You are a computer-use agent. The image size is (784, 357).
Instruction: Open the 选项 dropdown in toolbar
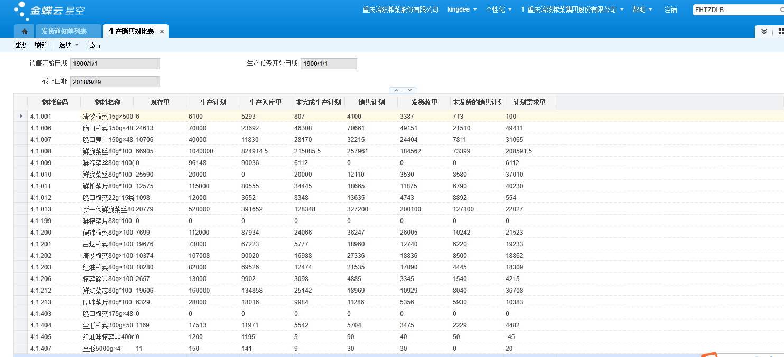[69, 45]
